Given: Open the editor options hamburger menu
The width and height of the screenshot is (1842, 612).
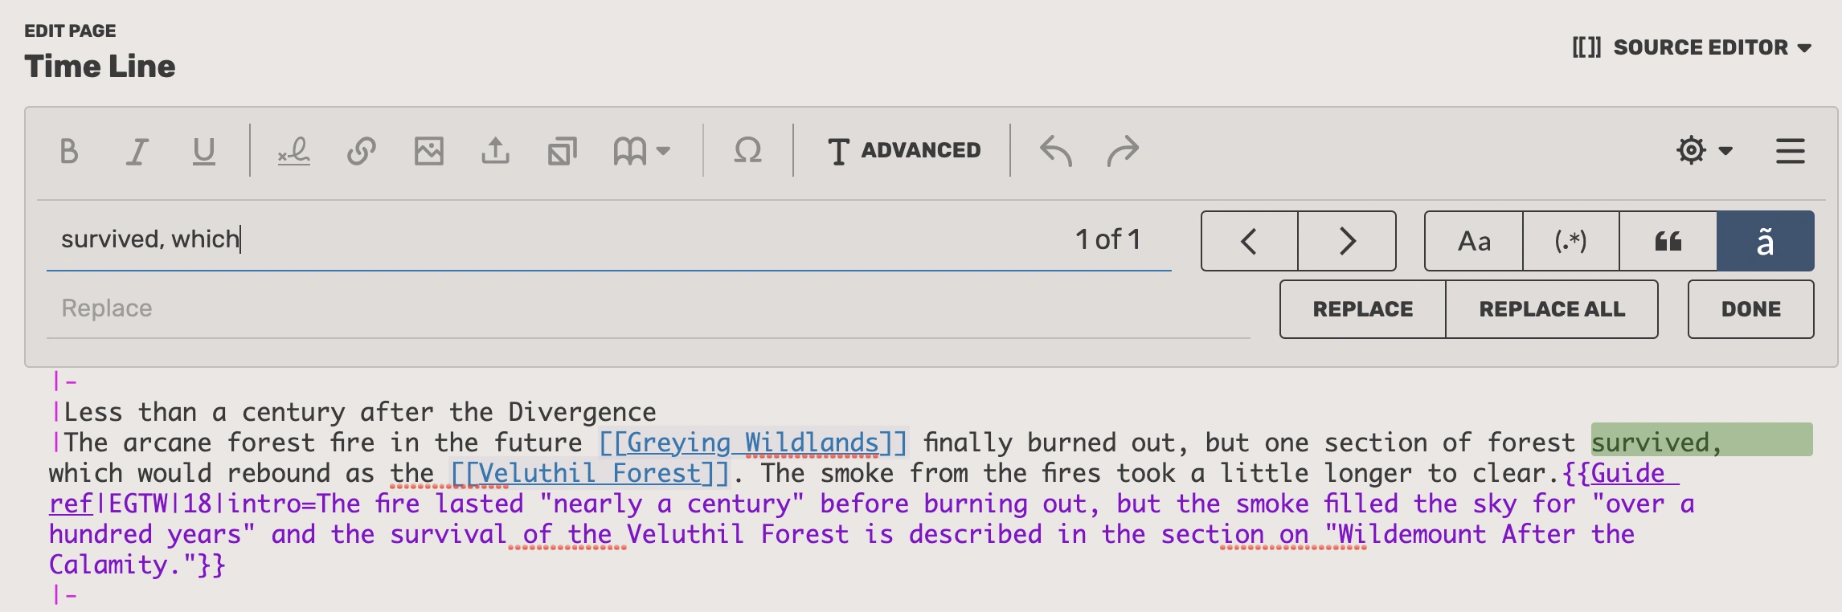Looking at the screenshot, I should (1791, 150).
